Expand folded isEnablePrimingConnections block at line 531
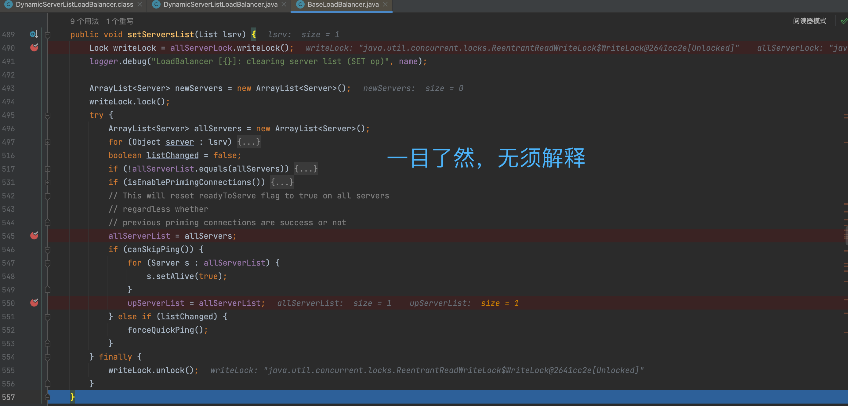This screenshot has height=406, width=848. click(47, 183)
